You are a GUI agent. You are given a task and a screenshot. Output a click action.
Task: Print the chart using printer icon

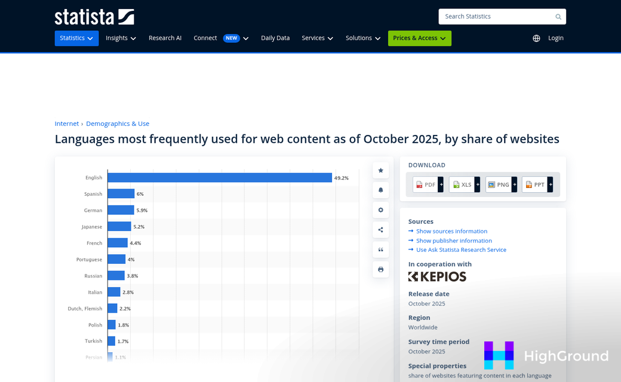point(380,269)
